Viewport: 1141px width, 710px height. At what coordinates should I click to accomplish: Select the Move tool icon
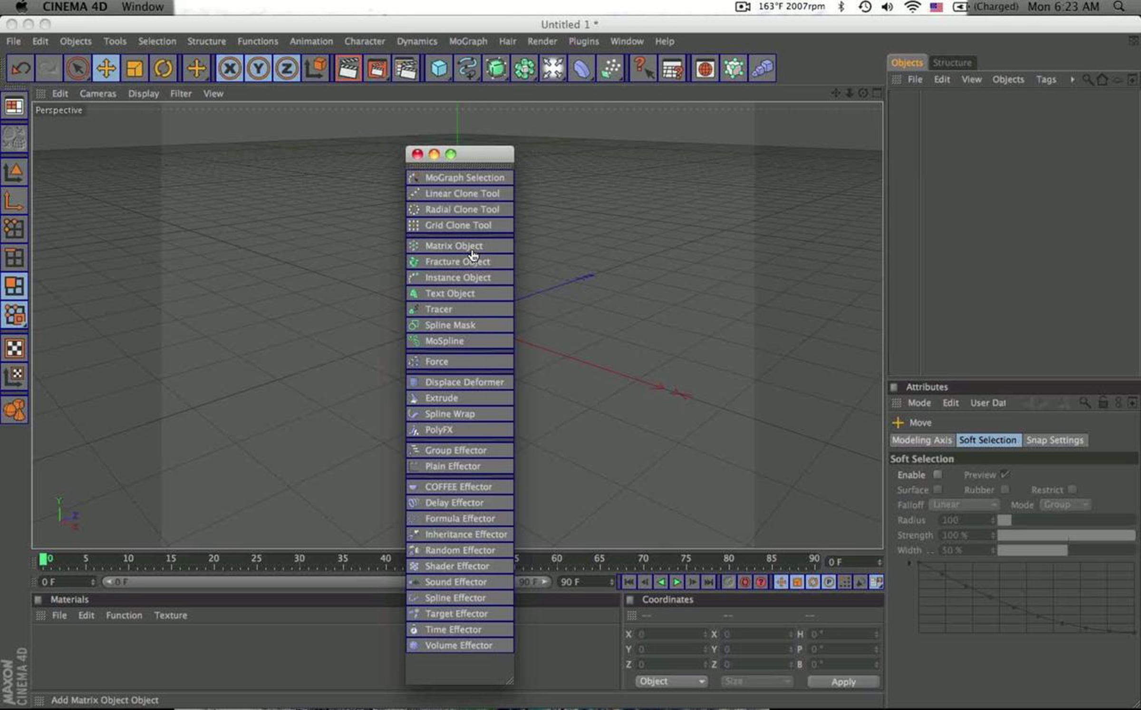tap(106, 69)
